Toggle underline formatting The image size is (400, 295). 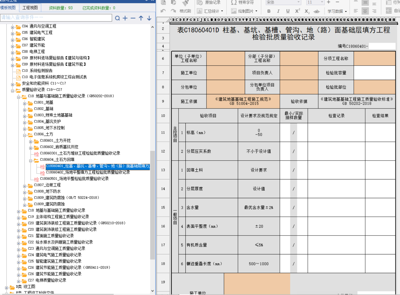click(x=287, y=11)
